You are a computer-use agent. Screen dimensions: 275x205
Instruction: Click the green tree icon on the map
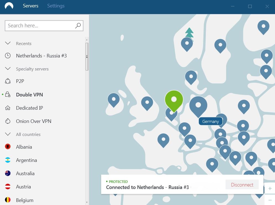tap(189, 33)
